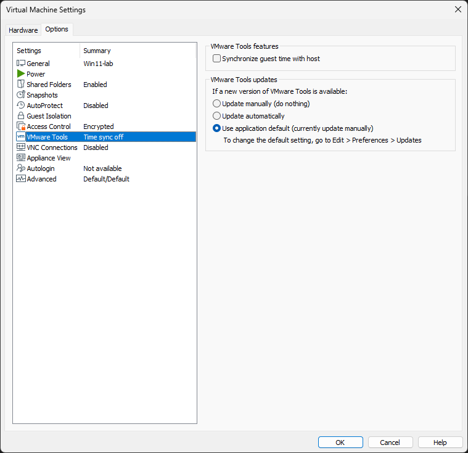
Task: Click the Guest Isolation padlock icon
Action: (x=20, y=115)
